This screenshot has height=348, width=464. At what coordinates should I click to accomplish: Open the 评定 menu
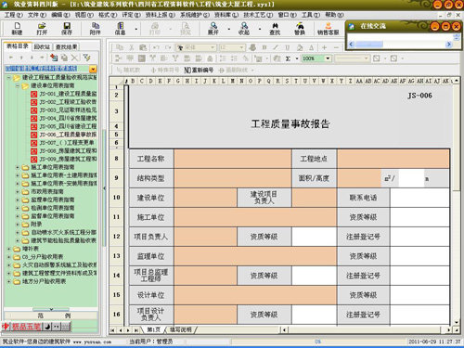tap(131, 15)
